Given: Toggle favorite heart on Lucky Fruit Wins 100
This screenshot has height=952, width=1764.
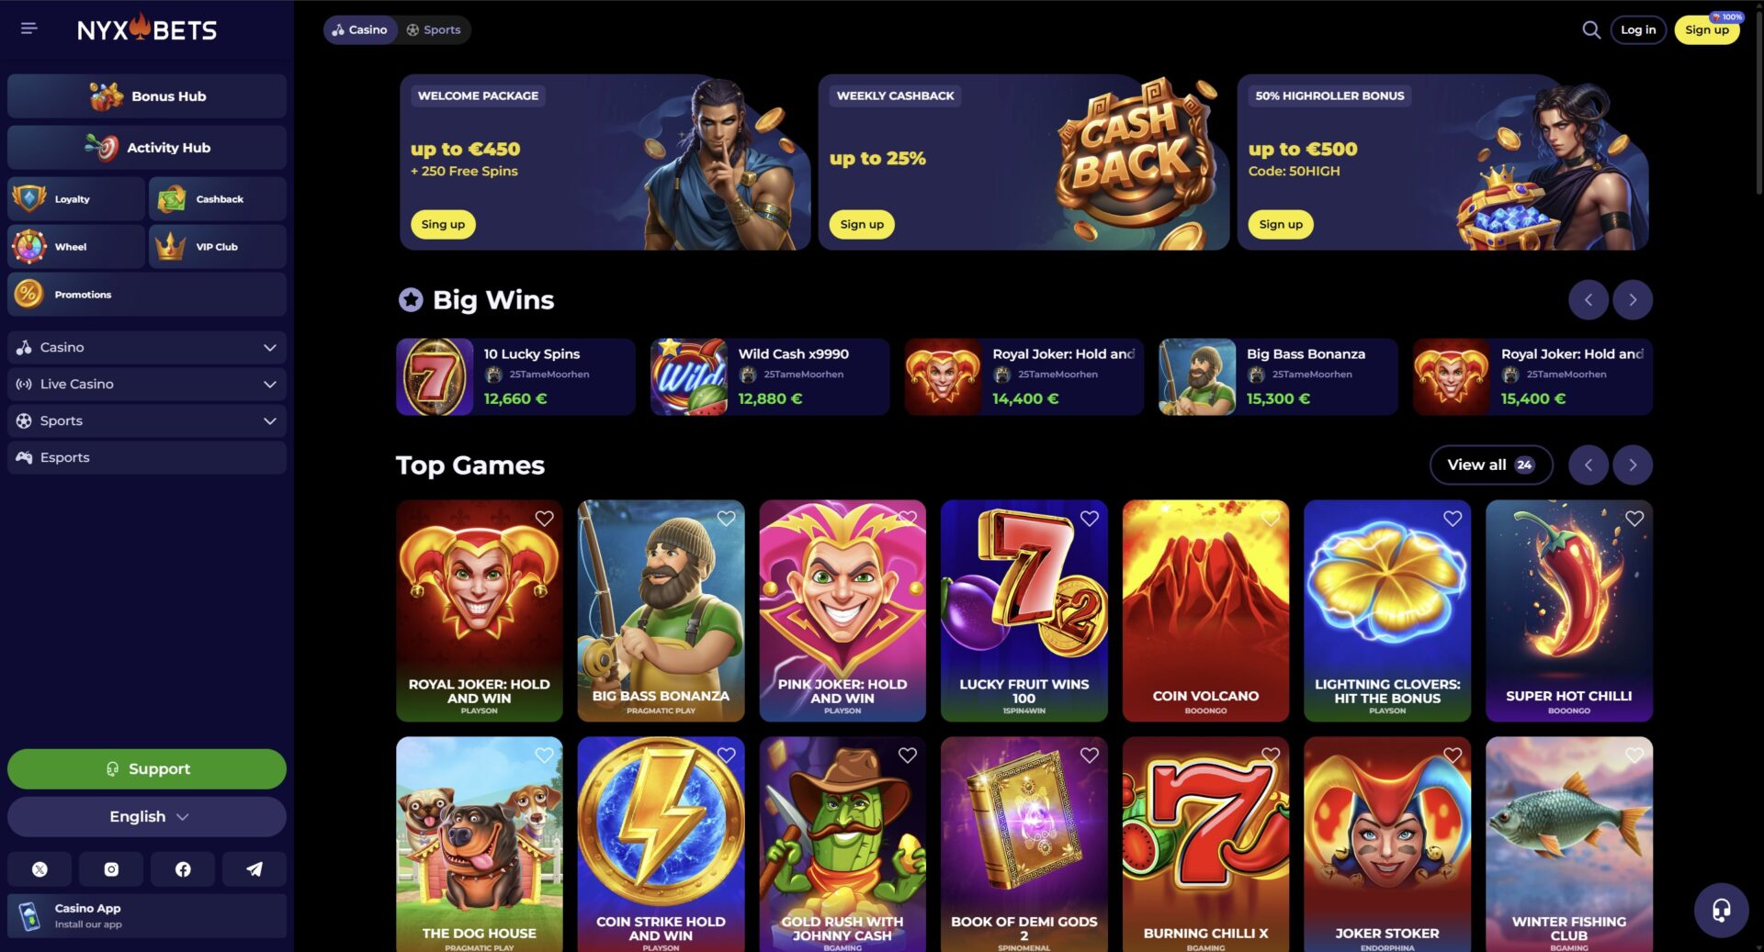Looking at the screenshot, I should [x=1089, y=519].
